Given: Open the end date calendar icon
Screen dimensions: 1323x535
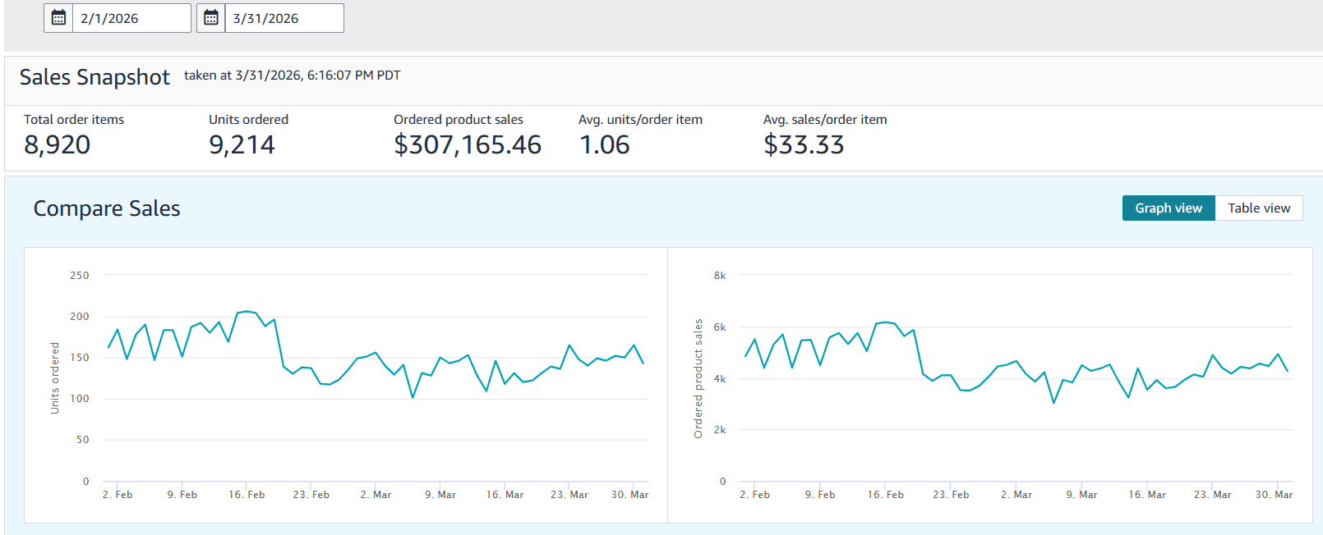Looking at the screenshot, I should [x=211, y=18].
